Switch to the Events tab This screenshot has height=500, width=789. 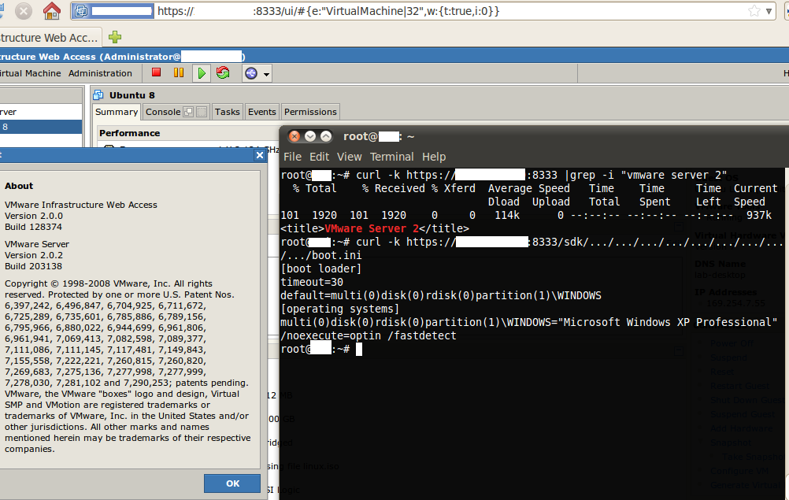[261, 112]
